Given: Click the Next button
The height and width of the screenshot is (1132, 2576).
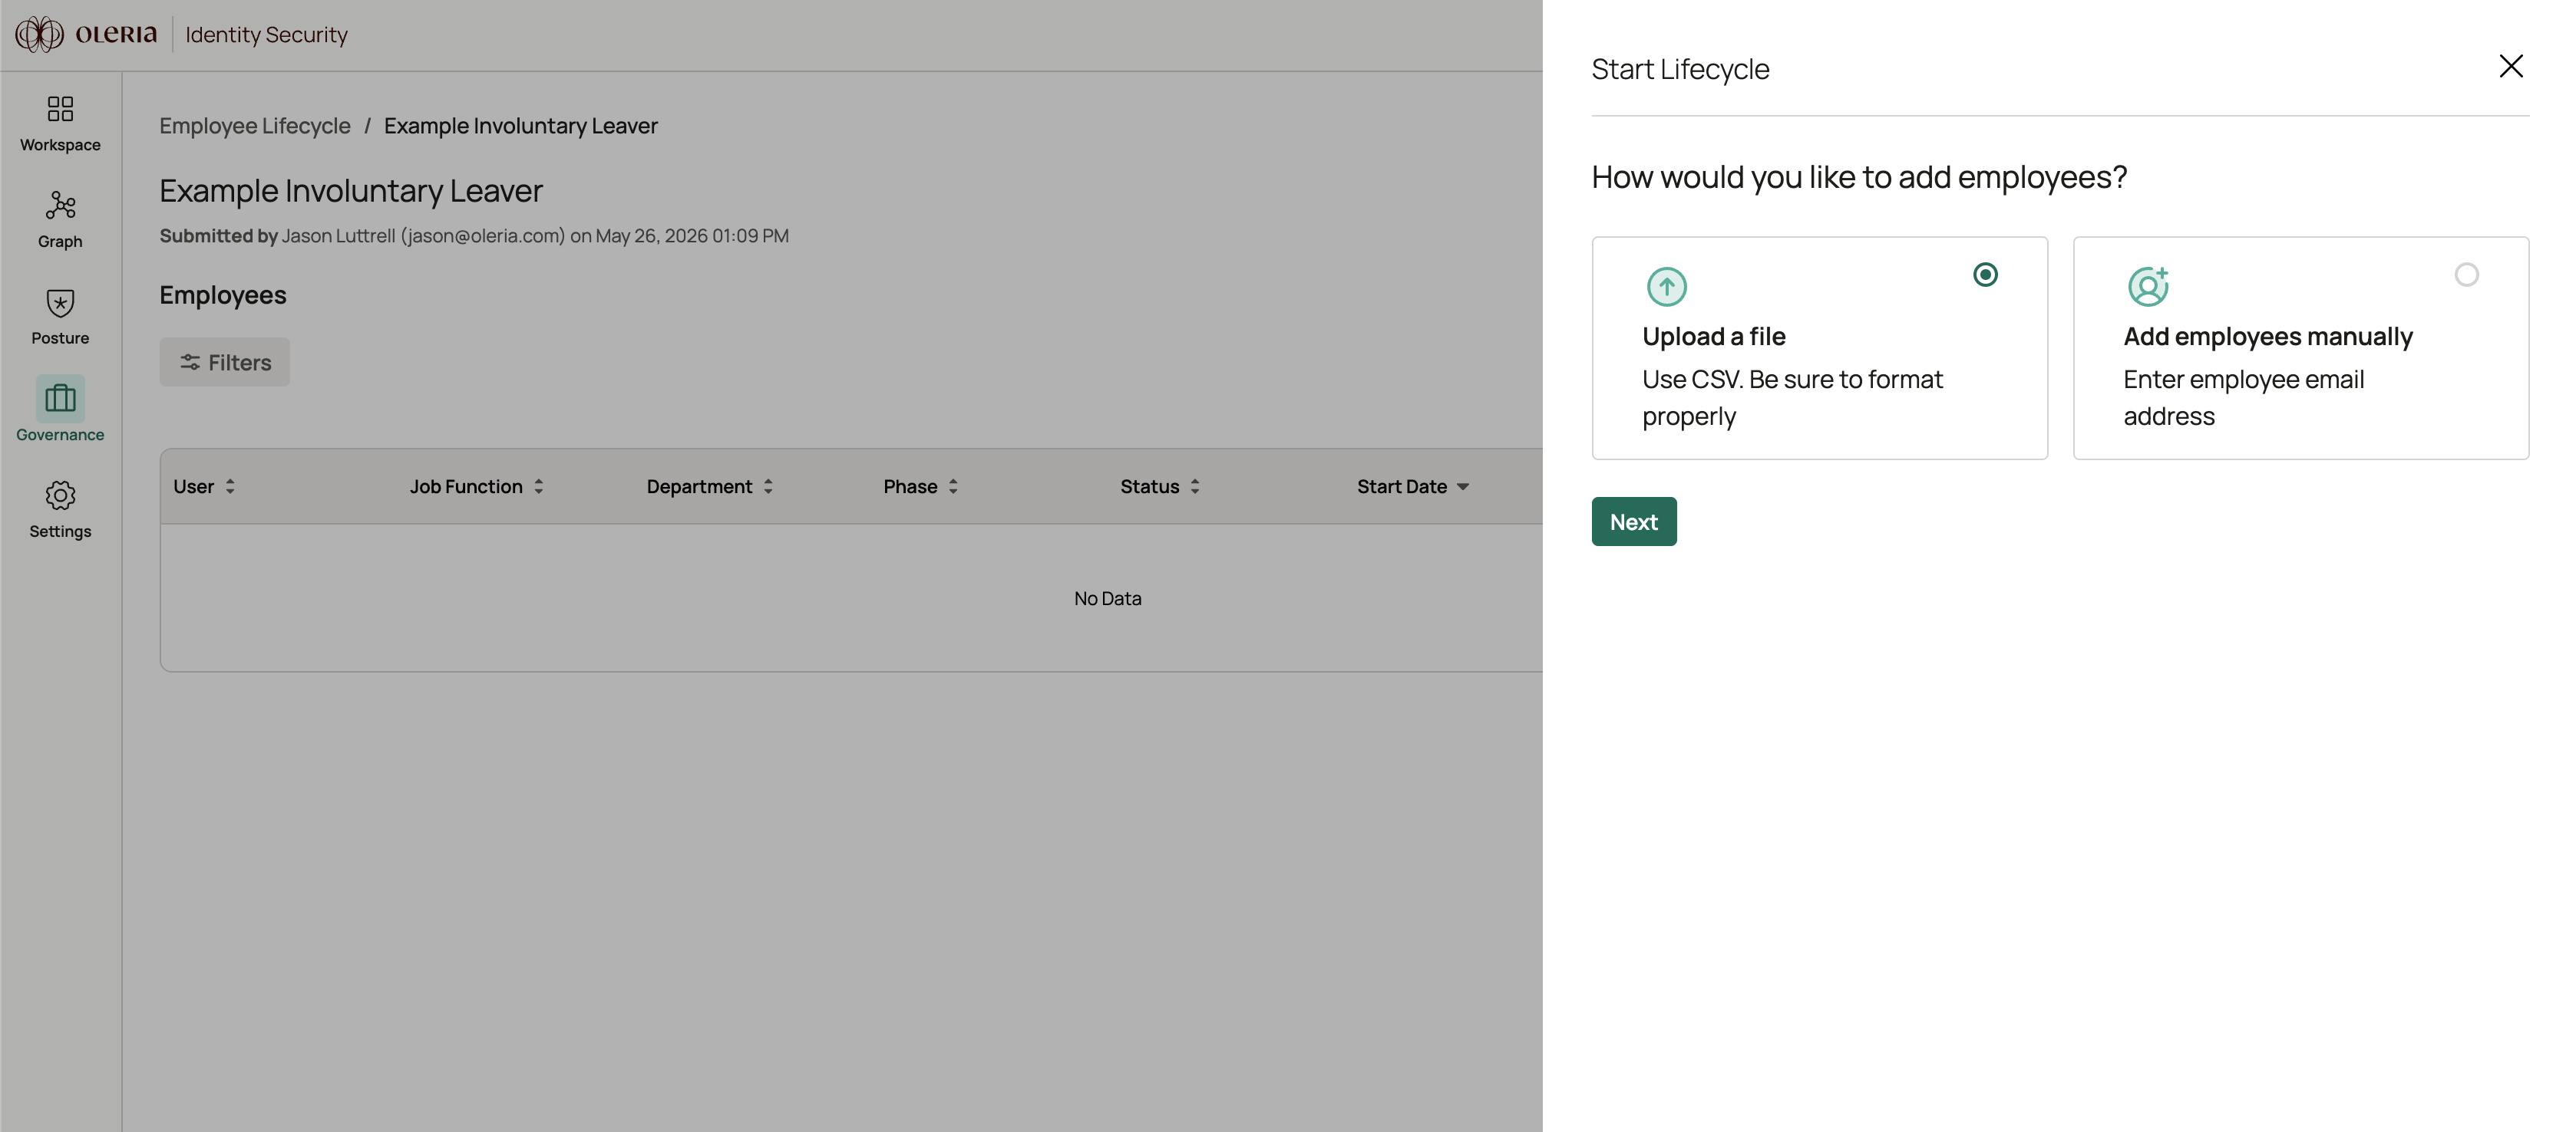Looking at the screenshot, I should 1633,522.
